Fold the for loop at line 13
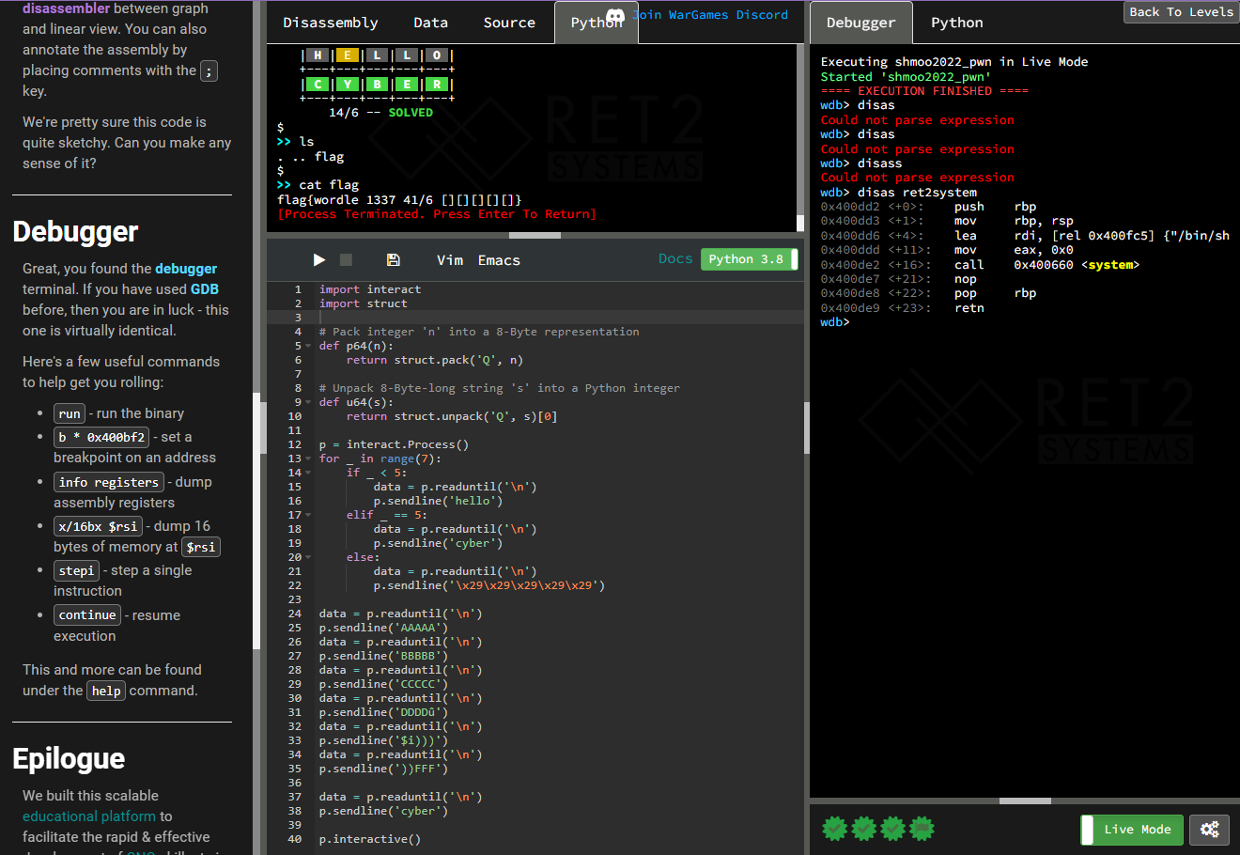This screenshot has height=855, width=1240. click(308, 459)
